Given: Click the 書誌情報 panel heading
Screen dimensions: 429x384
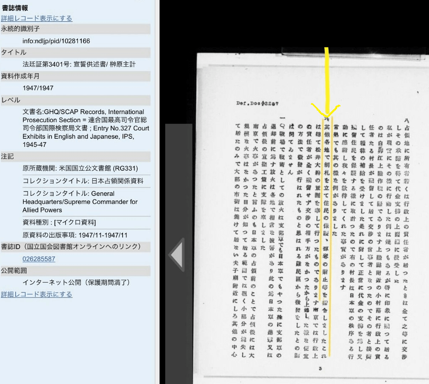Looking at the screenshot, I should [15, 7].
